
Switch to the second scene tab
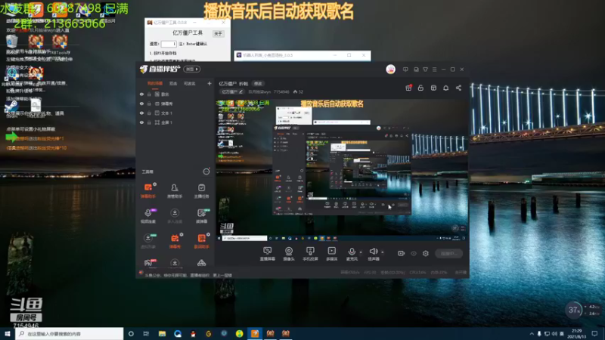pyautogui.click(x=173, y=83)
